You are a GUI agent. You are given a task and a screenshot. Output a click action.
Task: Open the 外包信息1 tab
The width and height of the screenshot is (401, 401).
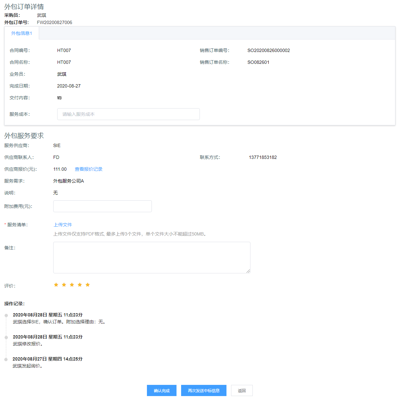click(22, 33)
